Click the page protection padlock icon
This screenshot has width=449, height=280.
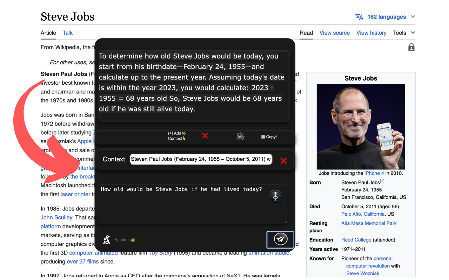(411, 47)
